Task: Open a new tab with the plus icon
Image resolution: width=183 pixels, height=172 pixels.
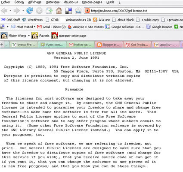Action: (x=49, y=11)
